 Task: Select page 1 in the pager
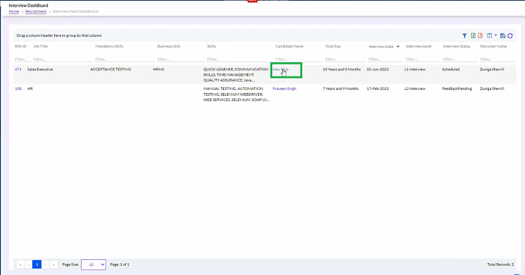tap(37, 265)
